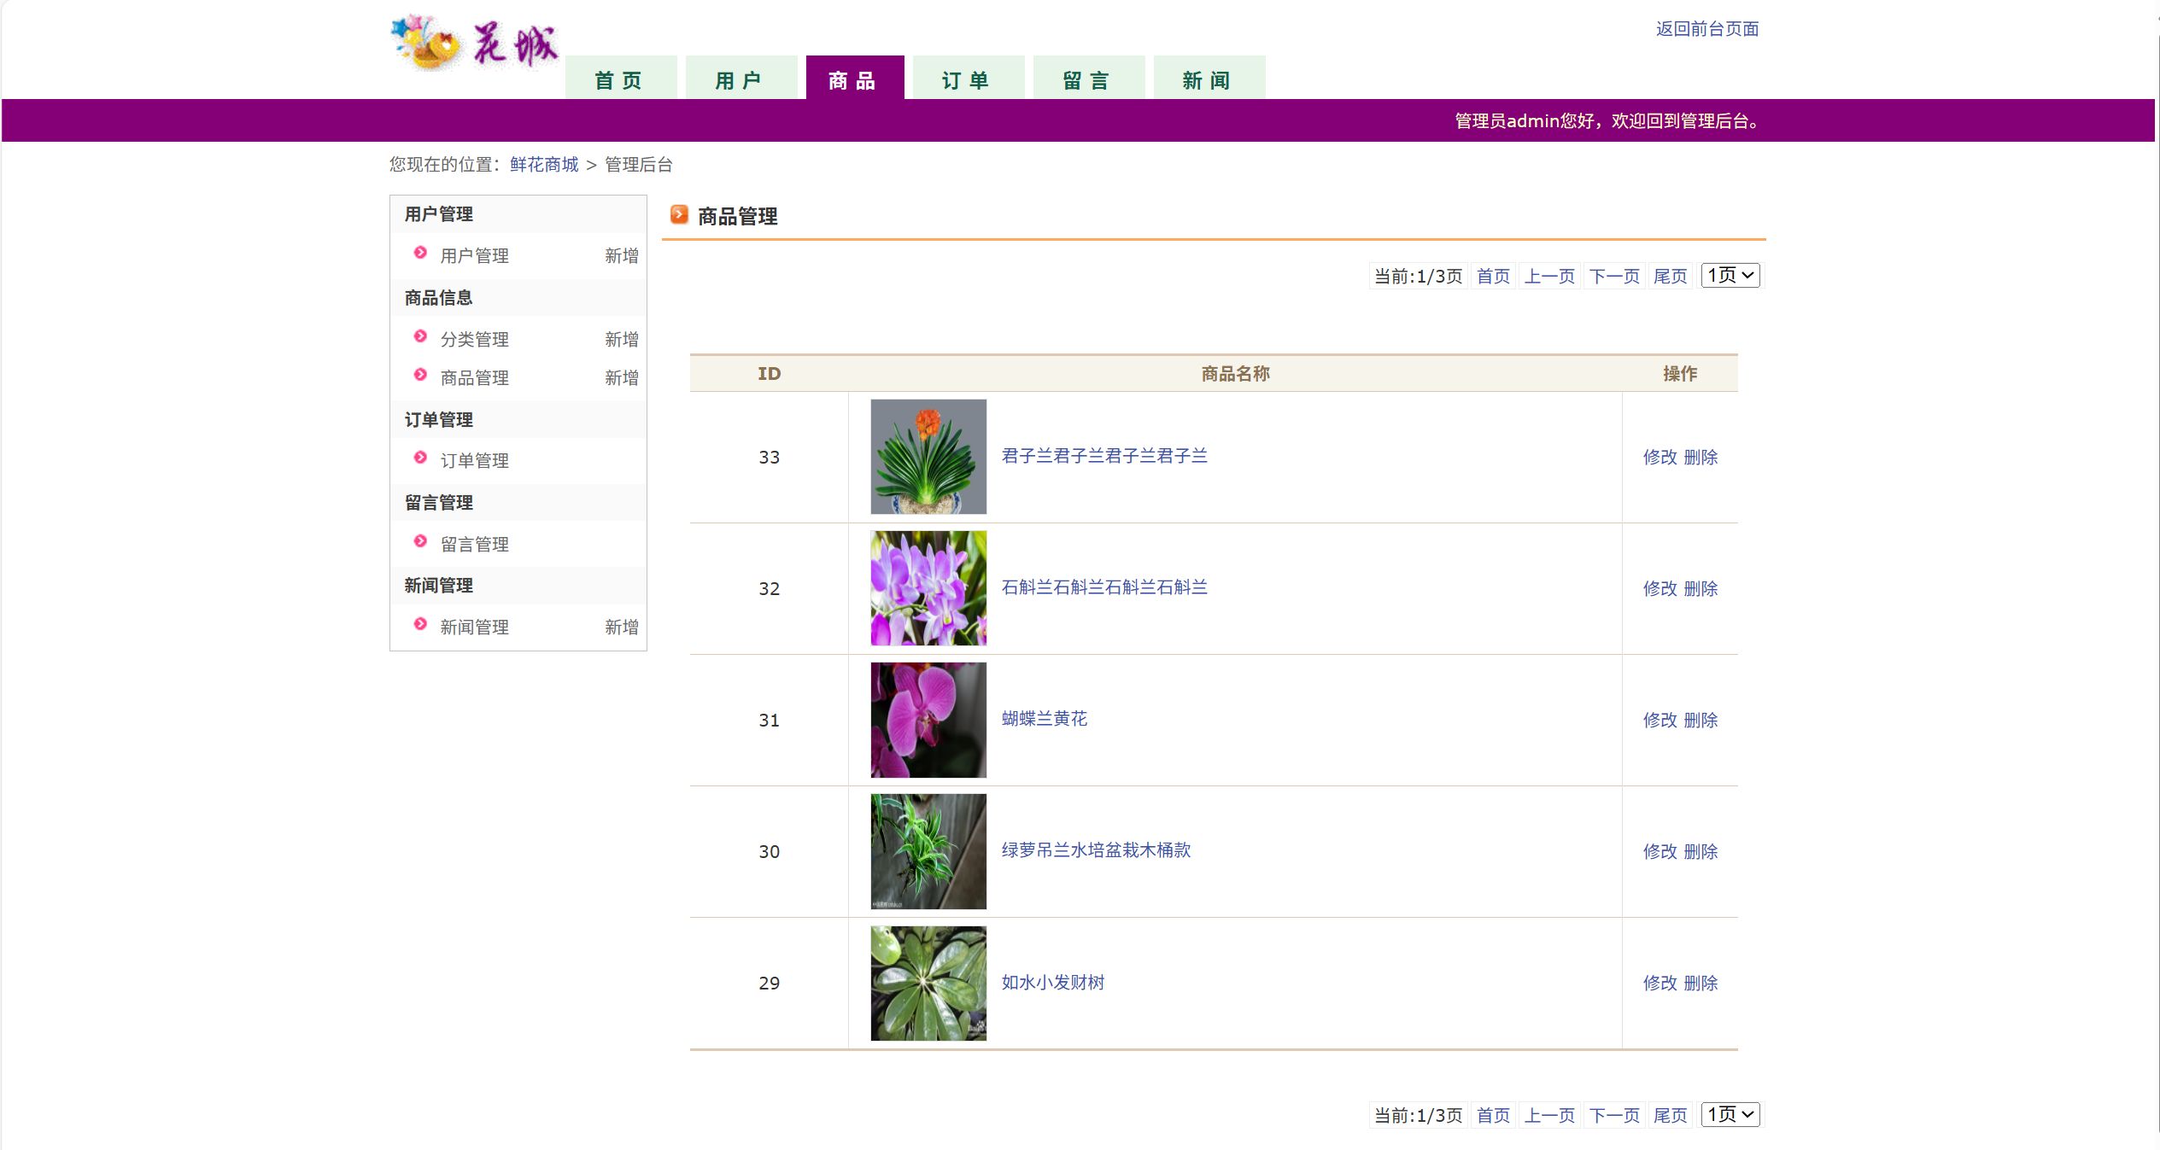Open the 如水小发财树 leaf thumbnail
The height and width of the screenshot is (1150, 2160).
click(928, 983)
